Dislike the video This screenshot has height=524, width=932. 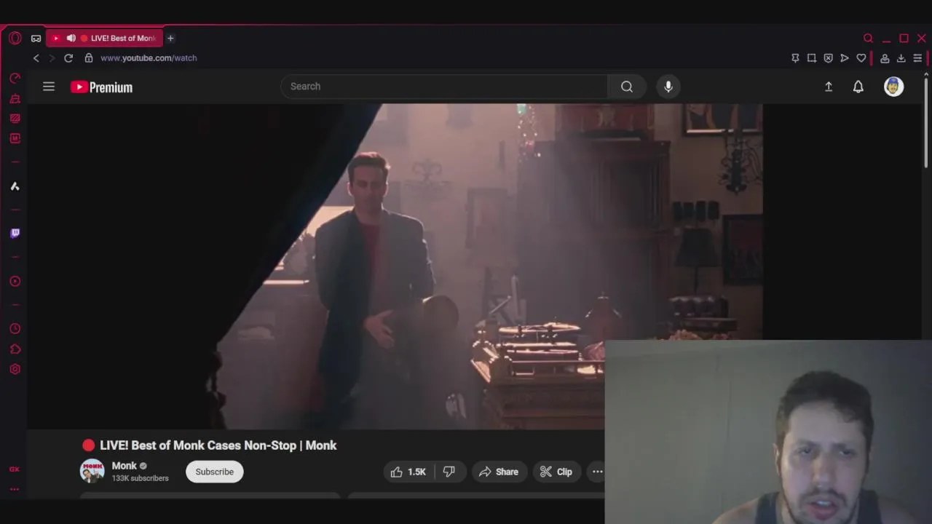[x=449, y=472]
